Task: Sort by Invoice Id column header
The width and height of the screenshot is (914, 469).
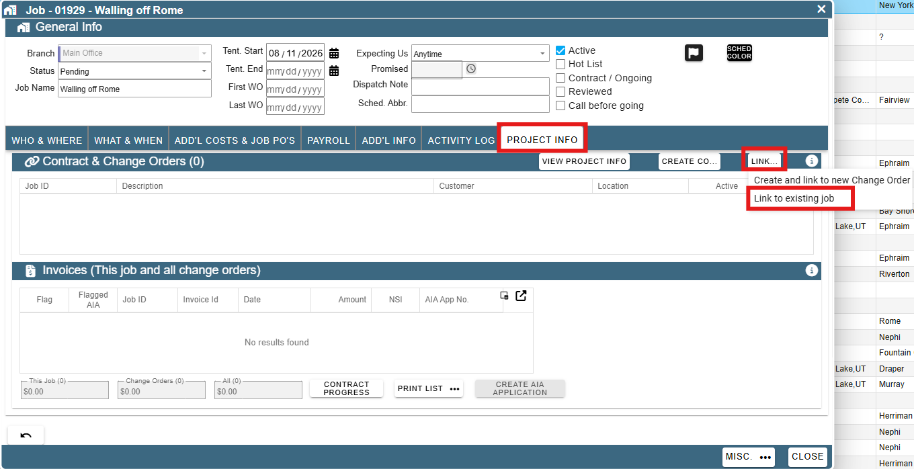Action: [x=208, y=300]
